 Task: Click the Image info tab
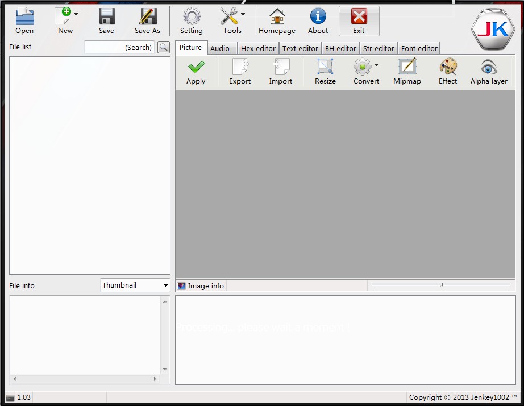click(x=201, y=286)
